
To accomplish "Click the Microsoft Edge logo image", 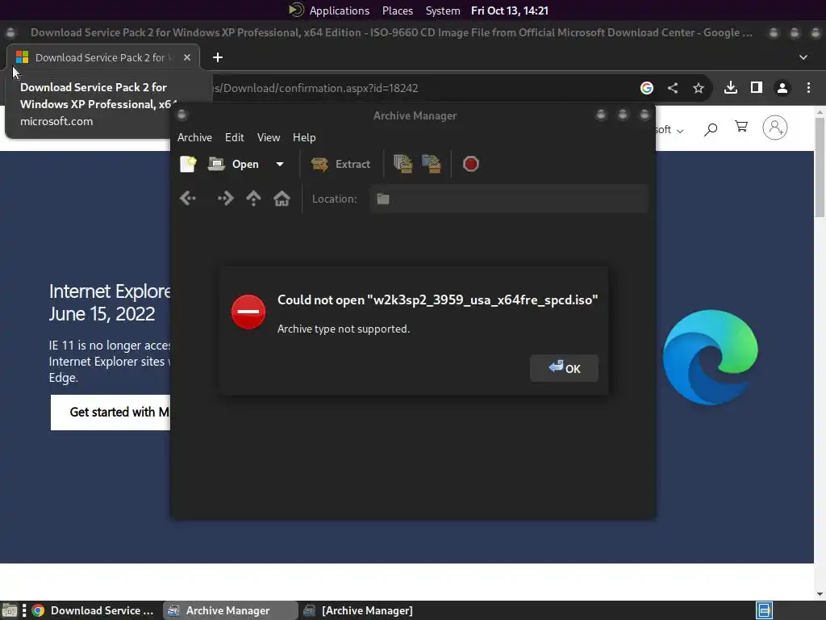I will click(710, 358).
